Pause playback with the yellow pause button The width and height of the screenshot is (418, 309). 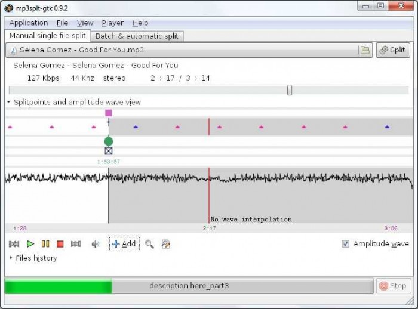pos(45,244)
